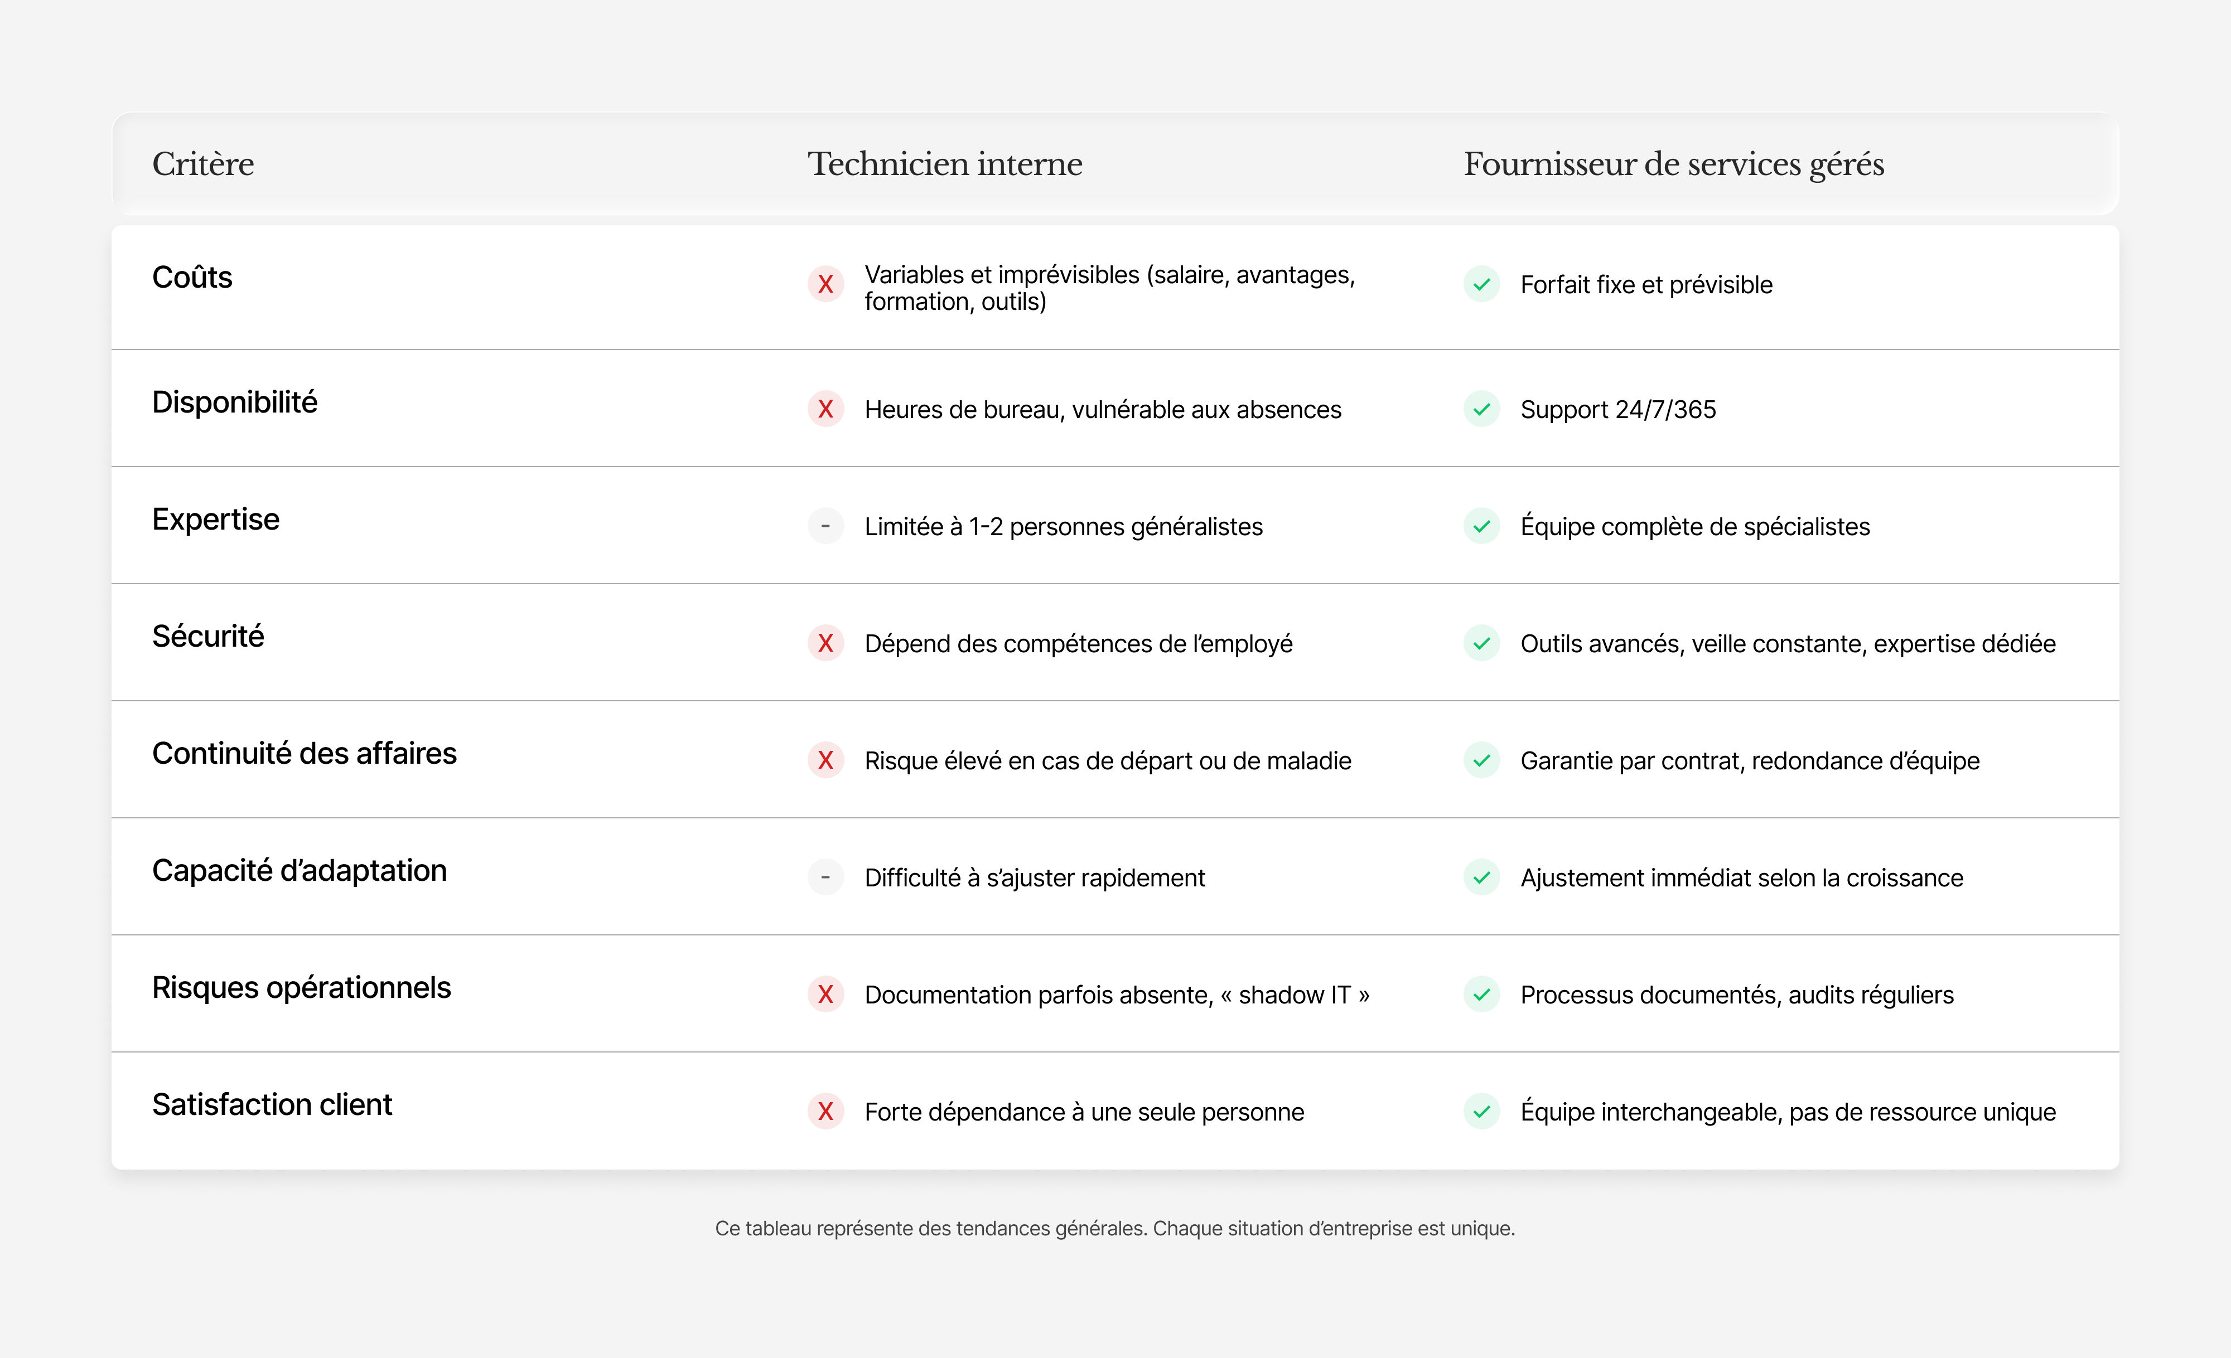
Task: Expand the Risques opérationnels row
Action: pos(302,987)
